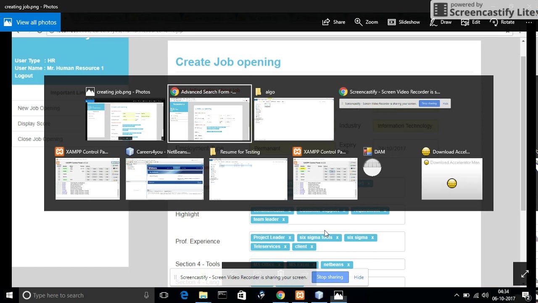
Task: Remove the Teleservices tag
Action: [x=285, y=247]
